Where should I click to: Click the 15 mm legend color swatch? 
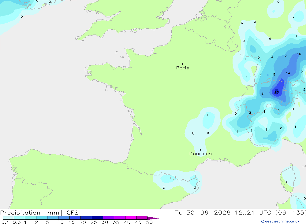coord(75,218)
